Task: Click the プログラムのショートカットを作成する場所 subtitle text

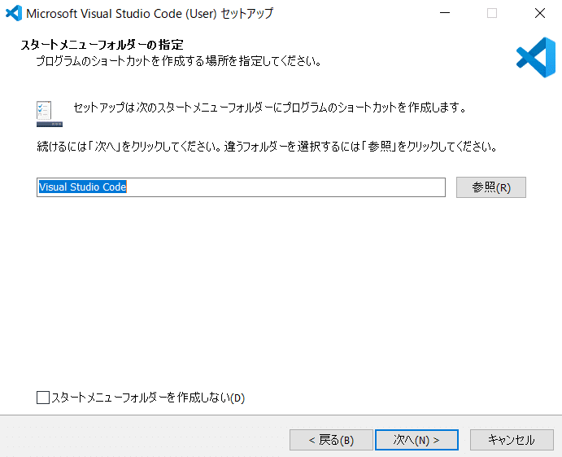Action: pos(179,61)
